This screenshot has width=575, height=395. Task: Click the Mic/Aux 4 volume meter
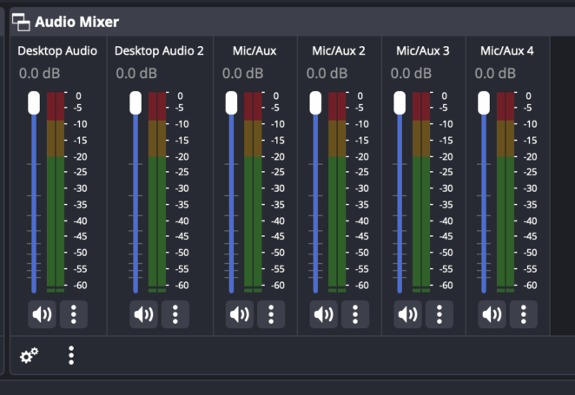[506, 192]
